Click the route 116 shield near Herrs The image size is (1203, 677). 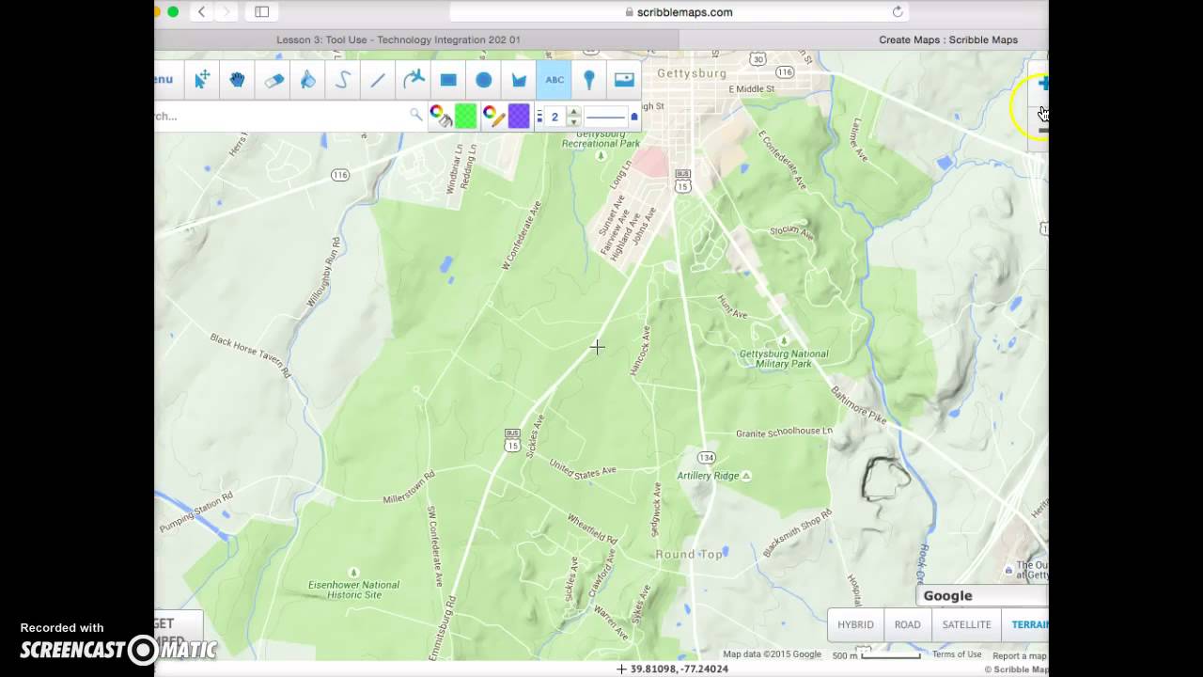(x=340, y=175)
